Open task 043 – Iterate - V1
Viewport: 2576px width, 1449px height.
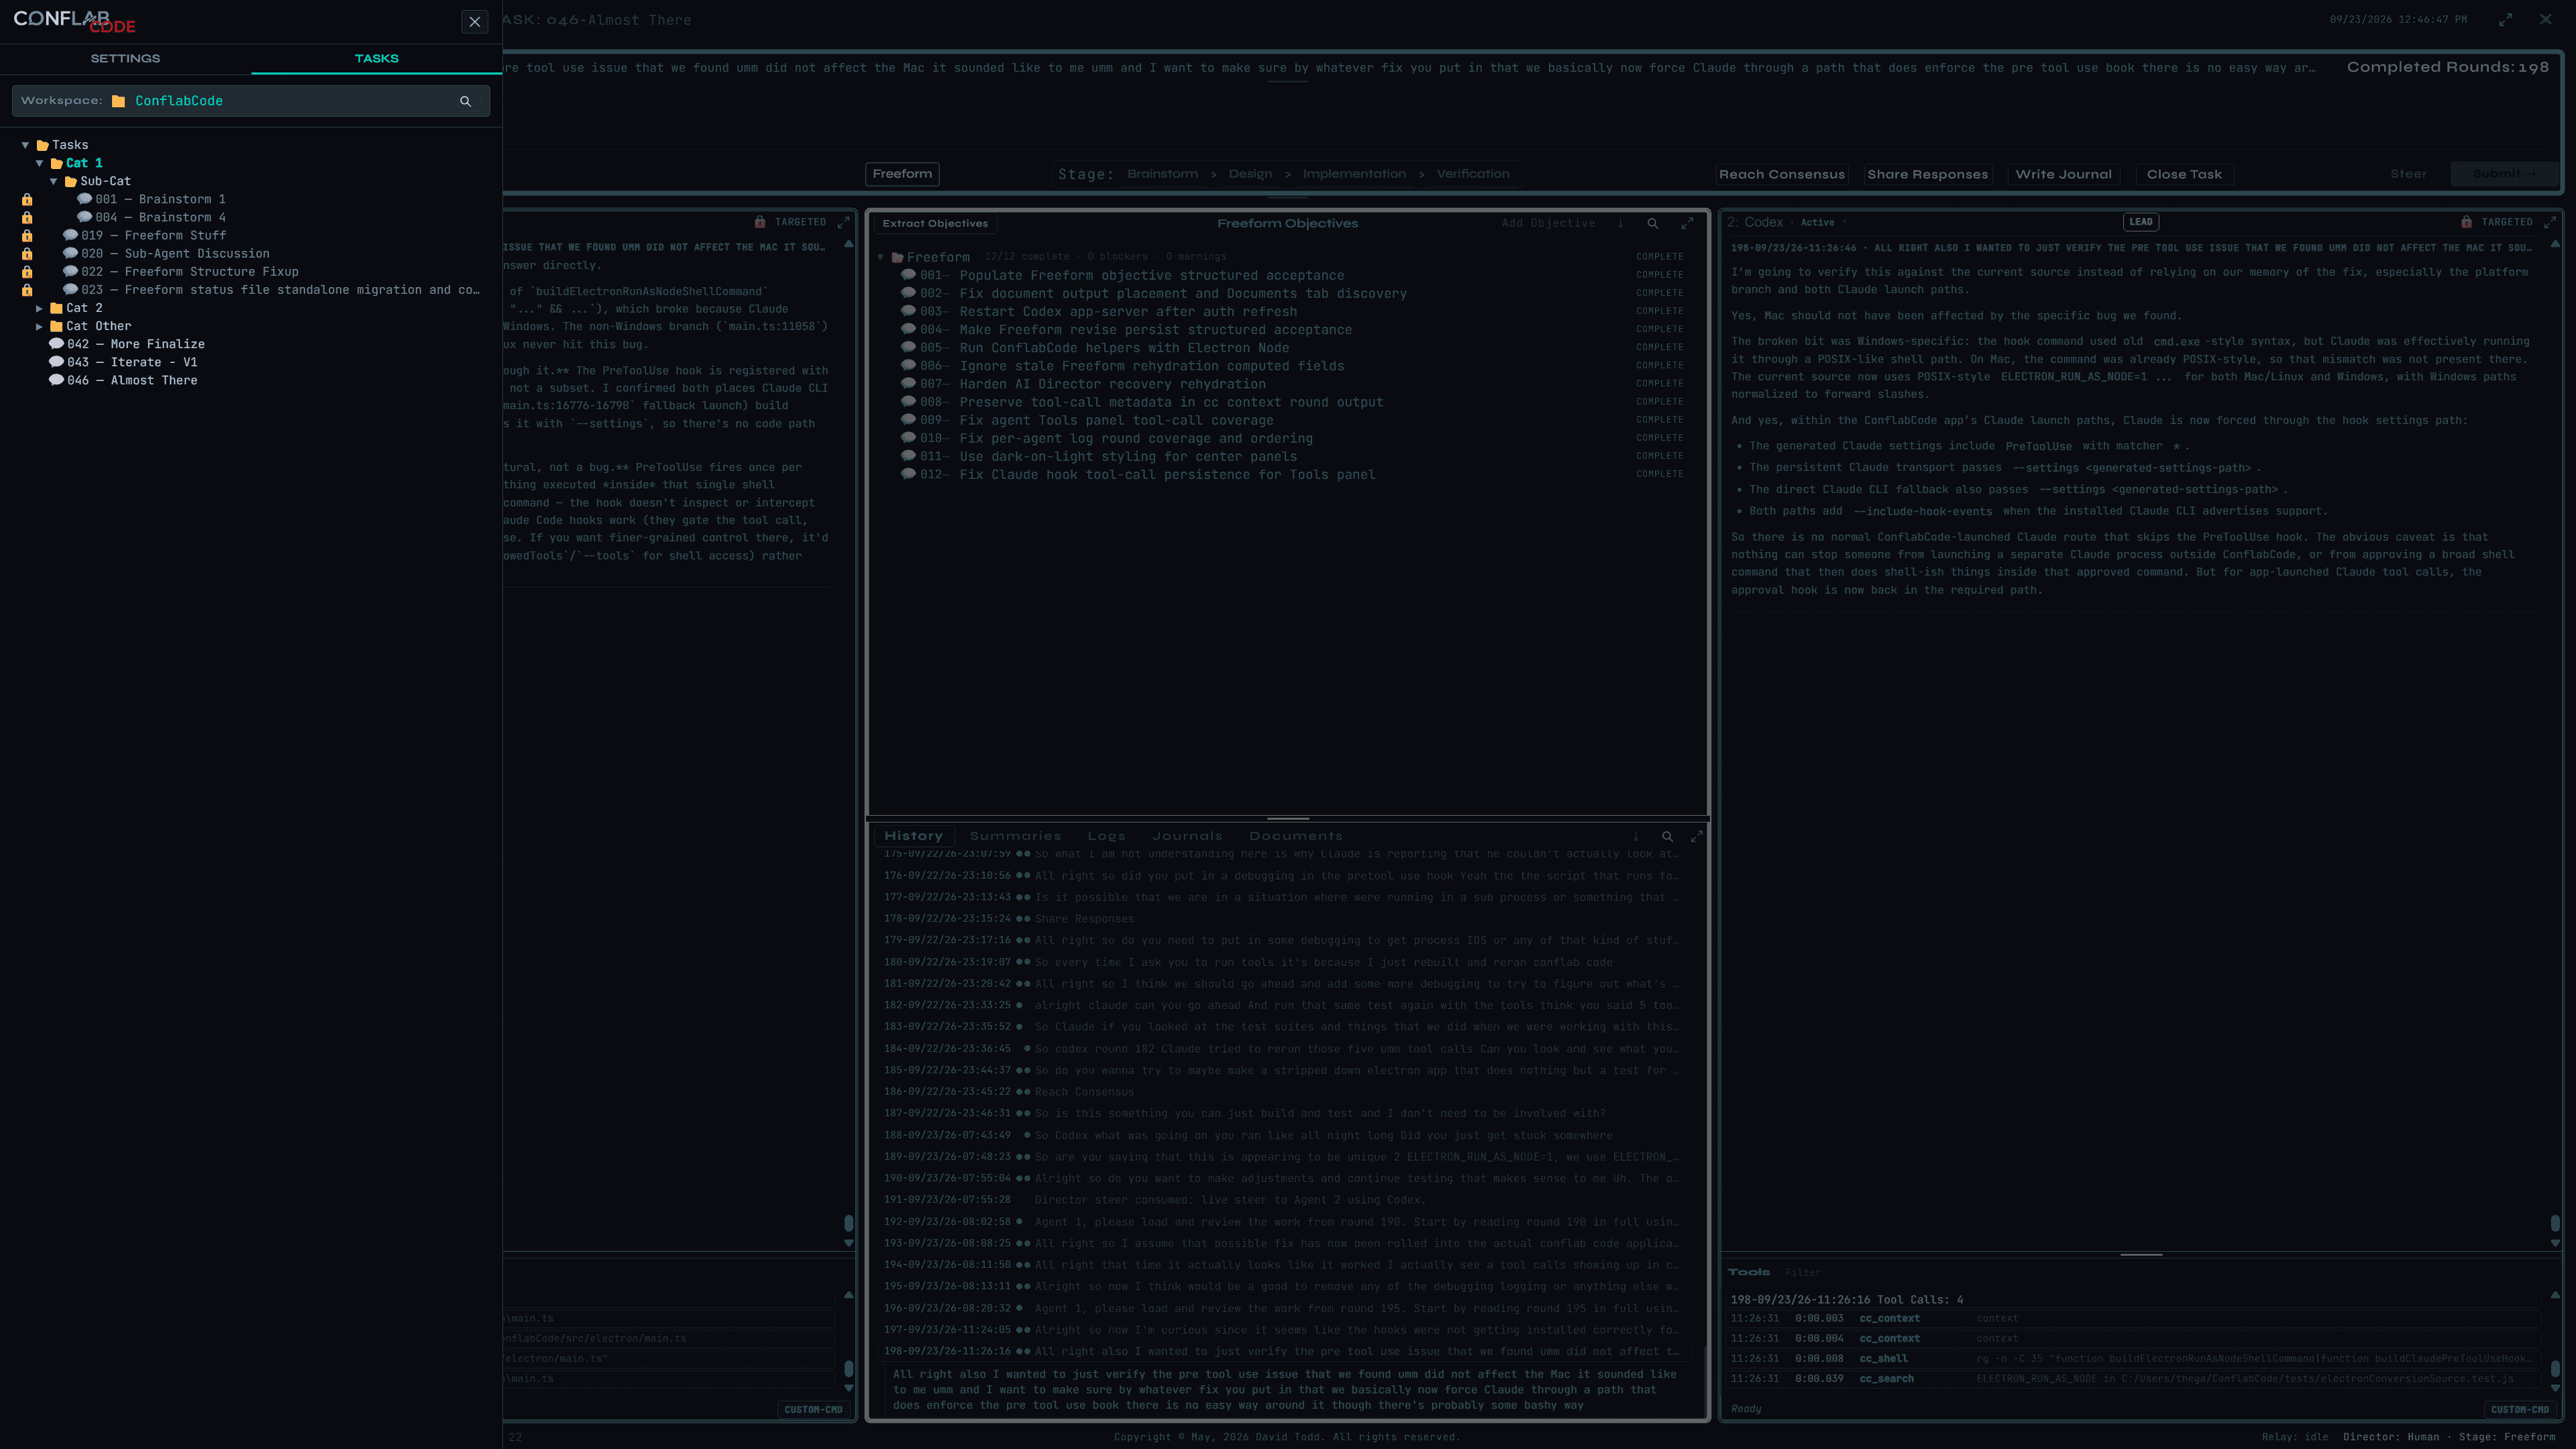pos(132,362)
